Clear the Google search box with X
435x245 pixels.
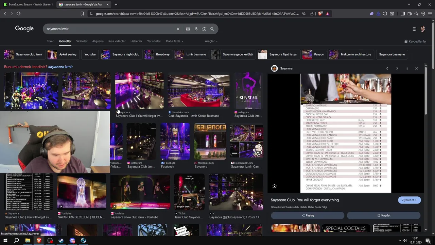pyautogui.click(x=178, y=29)
